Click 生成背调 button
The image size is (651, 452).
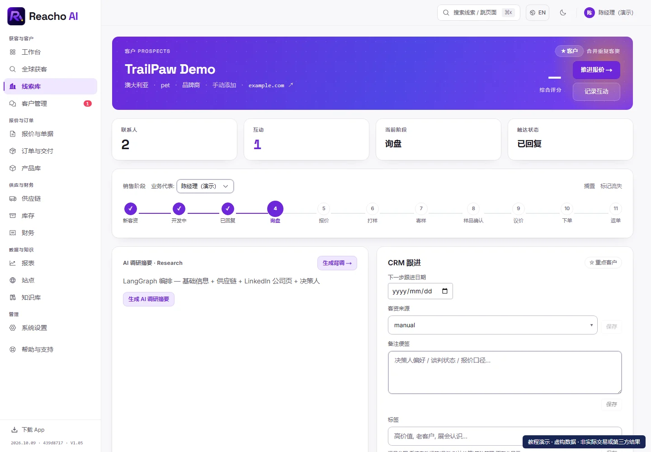point(337,263)
